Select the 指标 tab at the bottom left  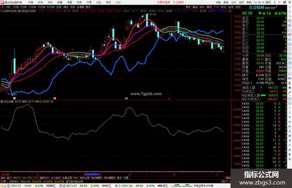pos(3,178)
